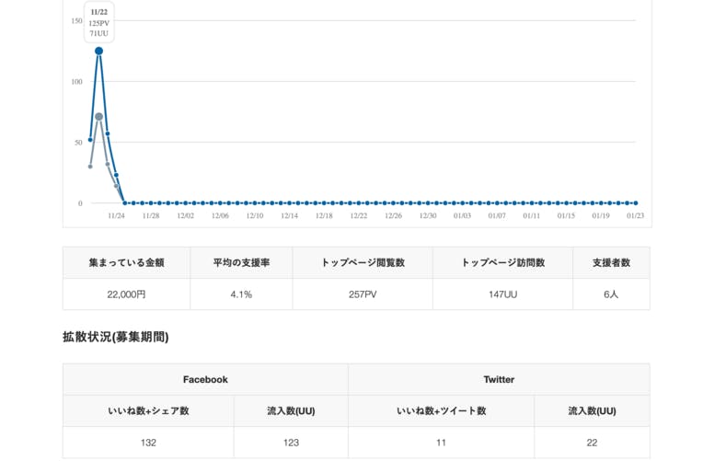This screenshot has width=726, height=461.
Task: Click the 平均の支援率 column header
Action: pyautogui.click(x=241, y=263)
